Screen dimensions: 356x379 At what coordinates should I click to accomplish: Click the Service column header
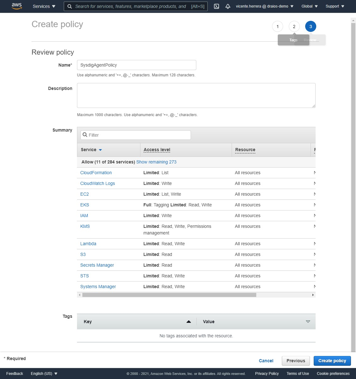click(88, 150)
